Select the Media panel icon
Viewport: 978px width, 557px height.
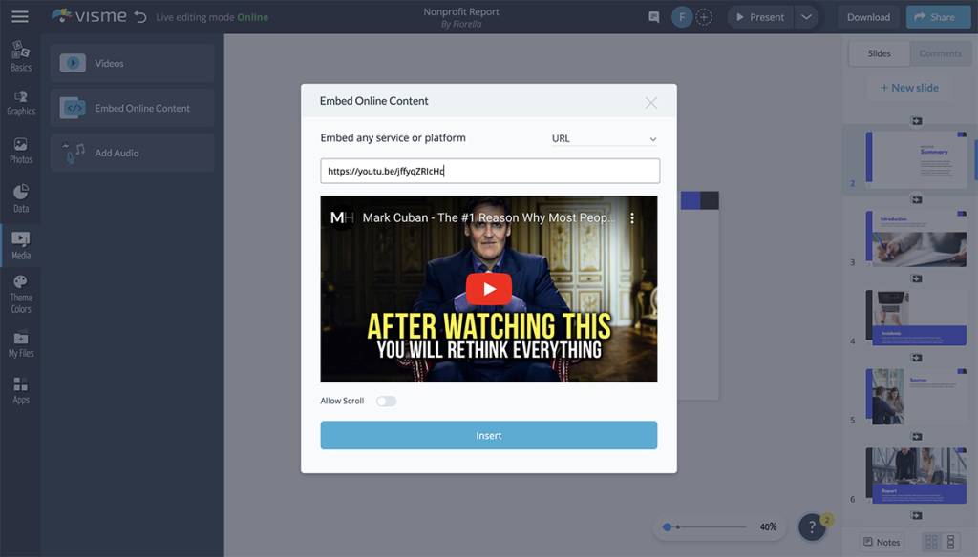(20, 245)
